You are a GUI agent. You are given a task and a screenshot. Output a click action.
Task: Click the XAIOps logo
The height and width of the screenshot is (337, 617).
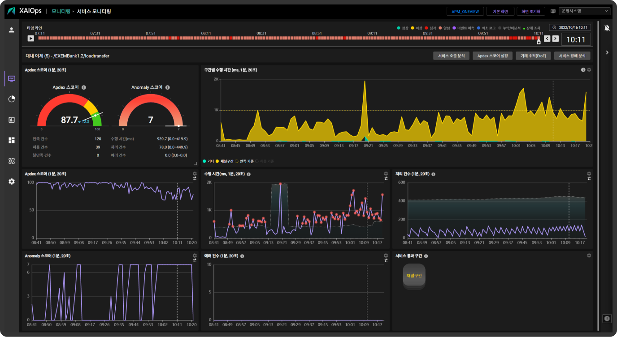click(25, 11)
